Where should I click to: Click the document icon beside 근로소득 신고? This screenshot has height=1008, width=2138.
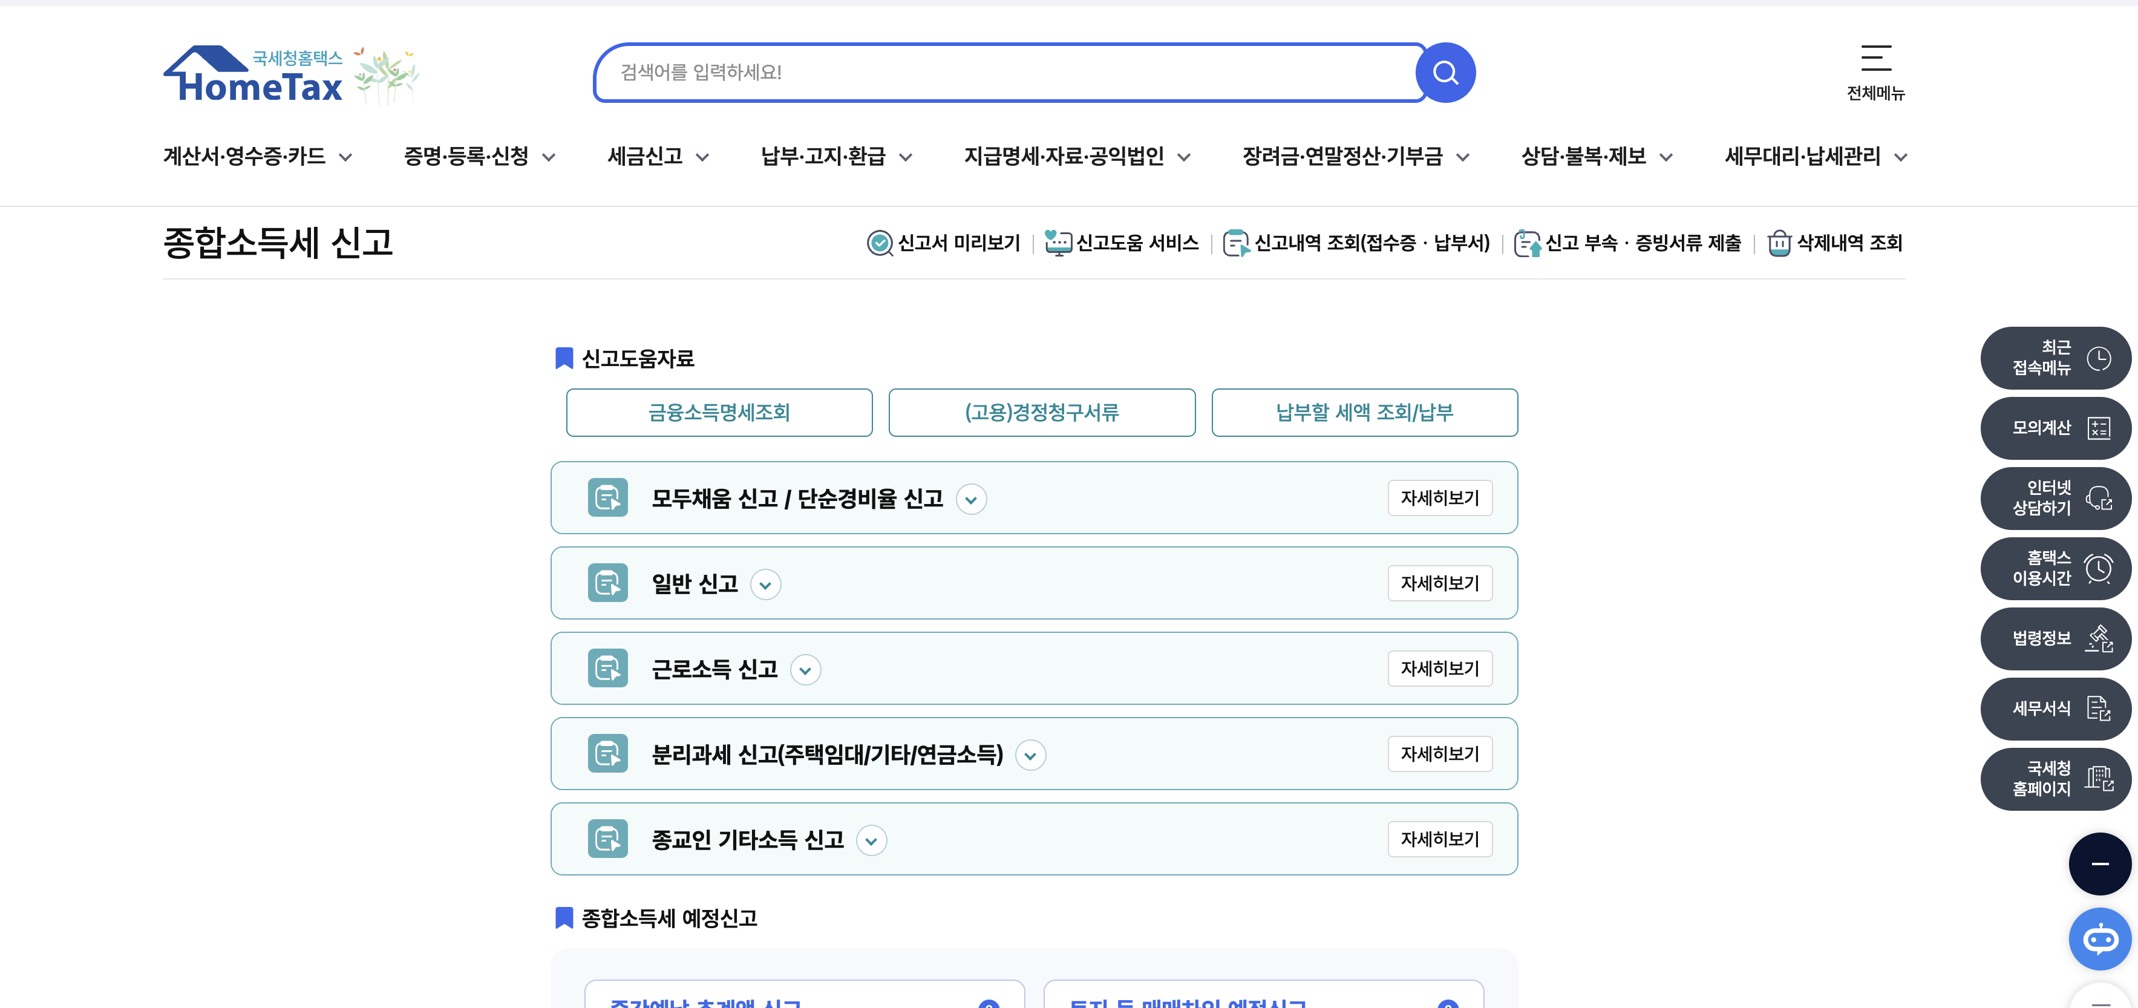point(607,669)
